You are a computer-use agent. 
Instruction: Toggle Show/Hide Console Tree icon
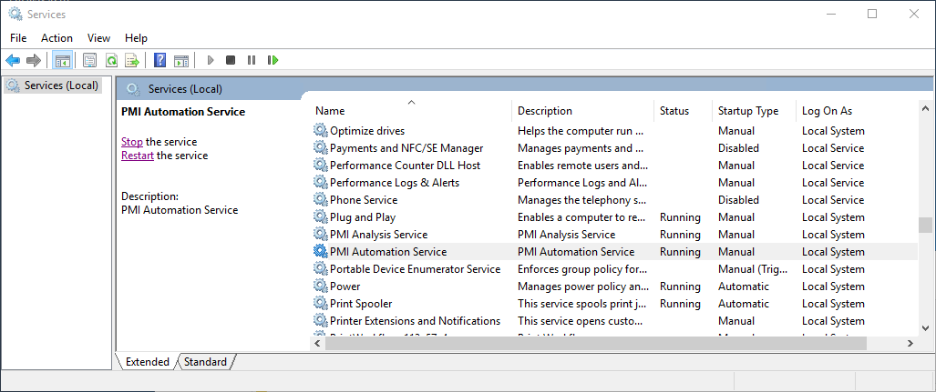[62, 60]
